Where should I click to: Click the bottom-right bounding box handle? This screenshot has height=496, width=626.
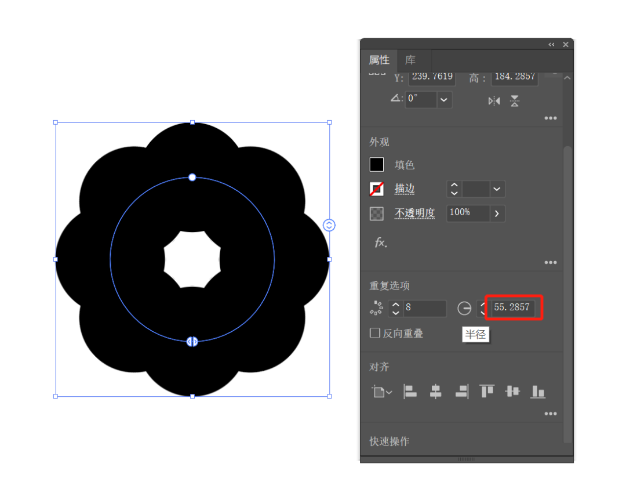coord(329,396)
